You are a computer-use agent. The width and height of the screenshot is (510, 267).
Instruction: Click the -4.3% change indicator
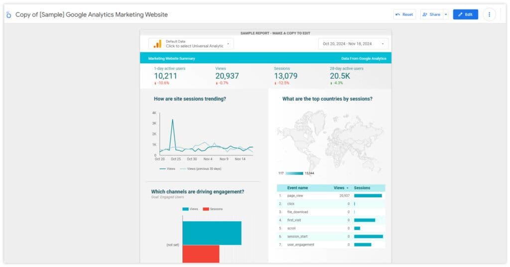(x=337, y=83)
